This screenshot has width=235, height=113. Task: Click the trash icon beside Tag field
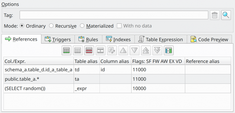pos(214,15)
